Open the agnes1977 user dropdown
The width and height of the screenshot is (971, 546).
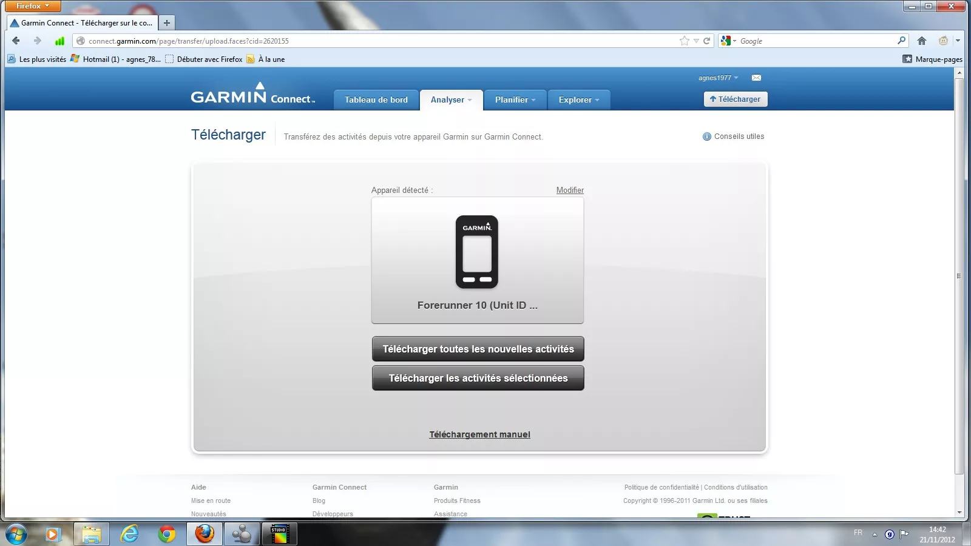pyautogui.click(x=718, y=78)
